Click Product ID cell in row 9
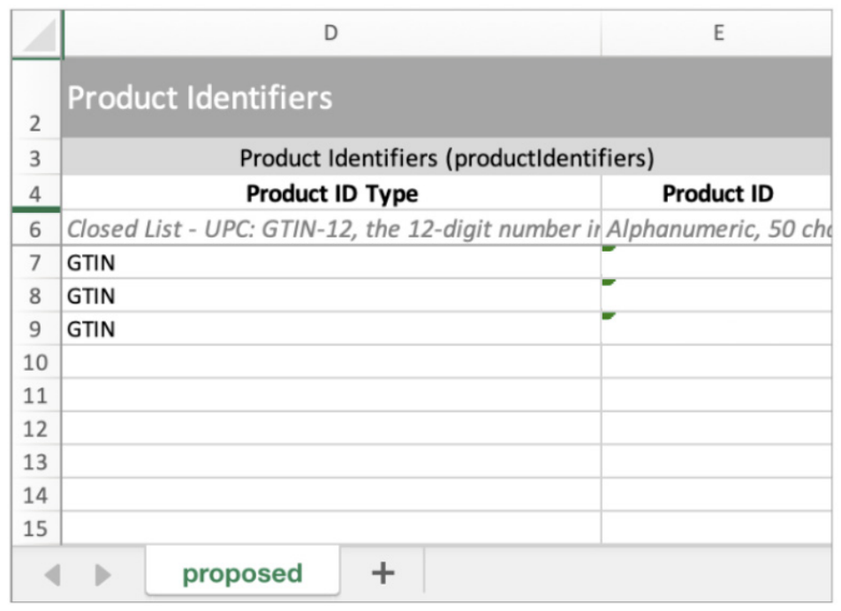The width and height of the screenshot is (841, 611). pos(717,329)
